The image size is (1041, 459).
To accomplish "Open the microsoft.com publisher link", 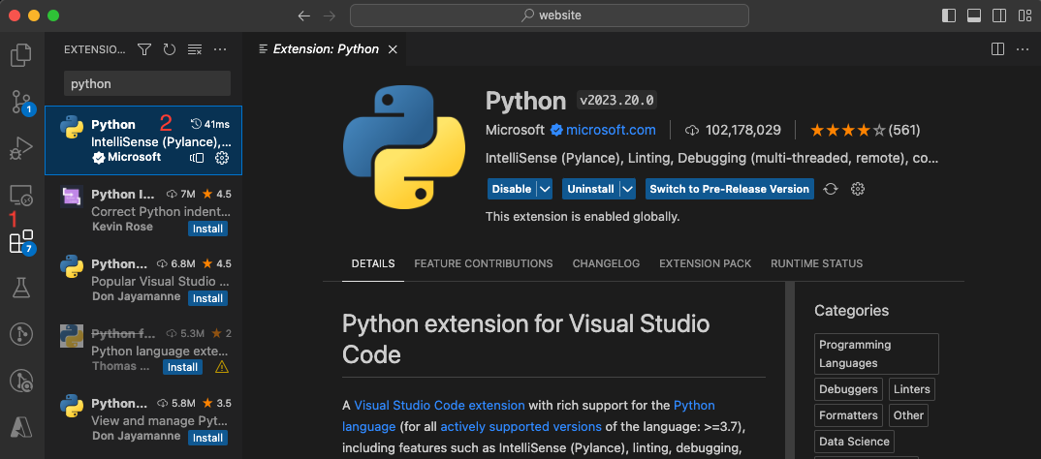I will [x=611, y=130].
